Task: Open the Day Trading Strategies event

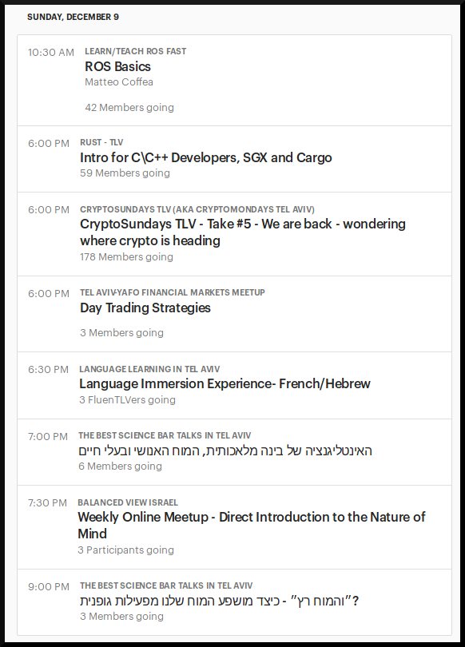Action: pos(145,308)
